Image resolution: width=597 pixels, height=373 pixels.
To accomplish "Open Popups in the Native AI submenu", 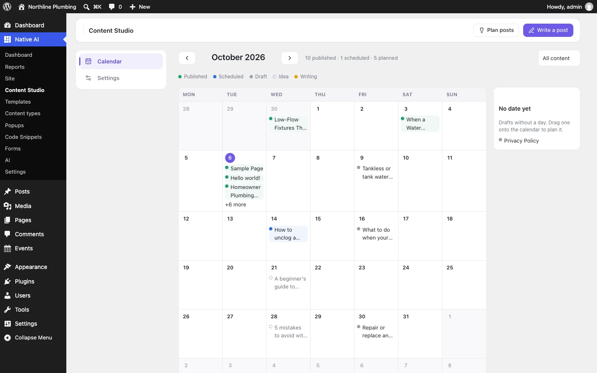I will point(15,125).
